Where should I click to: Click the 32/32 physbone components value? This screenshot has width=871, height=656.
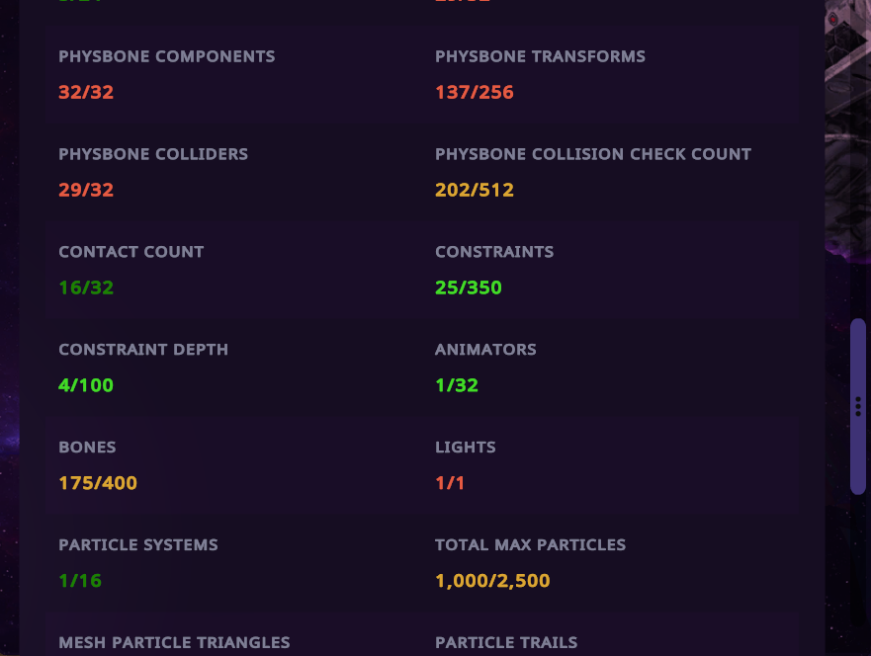click(x=86, y=92)
